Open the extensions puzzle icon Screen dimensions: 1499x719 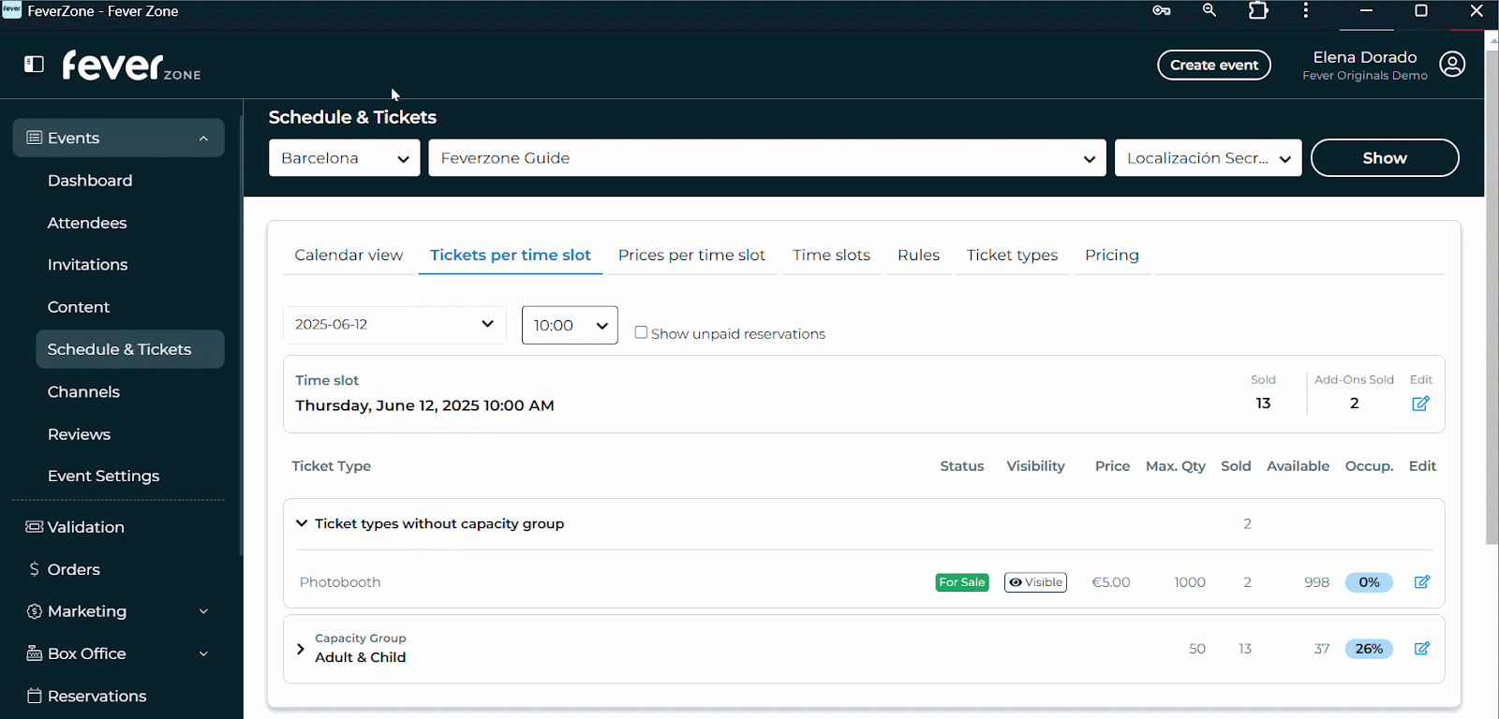tap(1258, 10)
